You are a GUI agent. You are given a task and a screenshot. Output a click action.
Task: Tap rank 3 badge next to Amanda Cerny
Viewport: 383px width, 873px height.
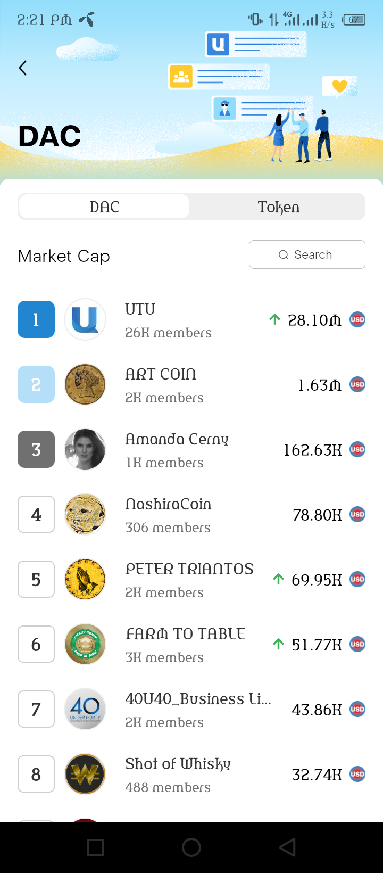coord(36,449)
